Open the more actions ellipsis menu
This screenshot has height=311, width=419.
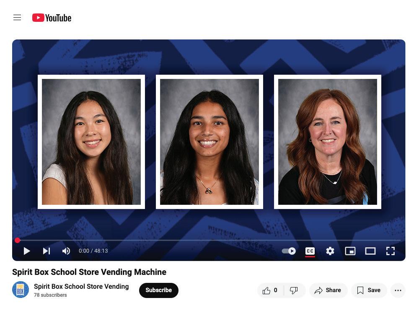point(398,290)
